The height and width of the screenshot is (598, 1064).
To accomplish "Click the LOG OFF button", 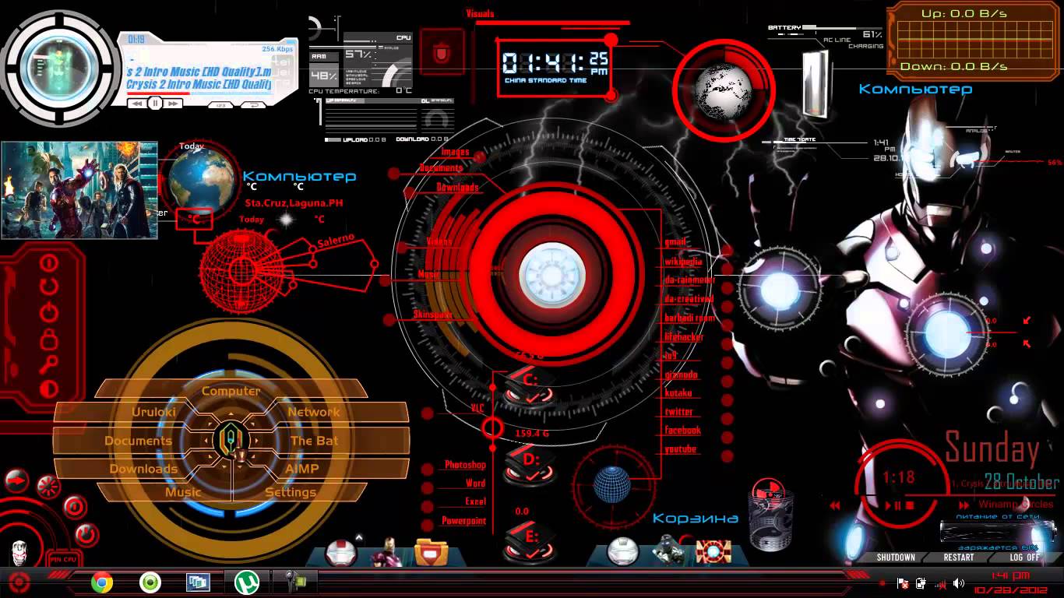I will (1024, 558).
